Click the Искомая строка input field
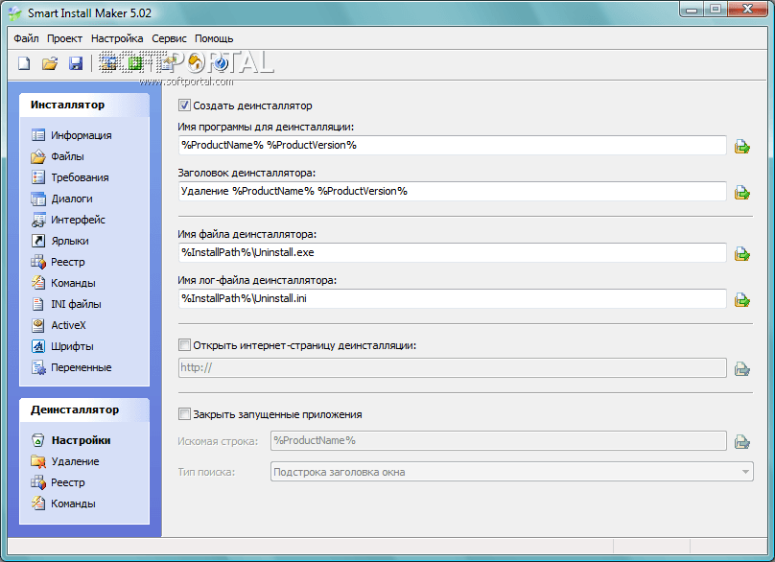The width and height of the screenshot is (775, 562). point(498,440)
